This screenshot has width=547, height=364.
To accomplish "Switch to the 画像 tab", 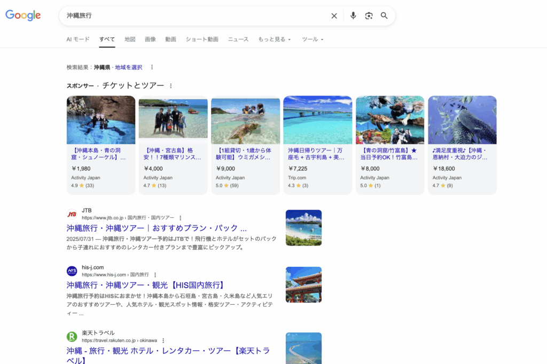I will click(150, 39).
